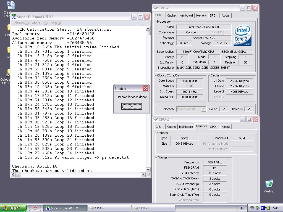Expand the Processor #1 selection dropdown
Image resolution: width=283 pixels, height=212 pixels.
tap(204, 109)
